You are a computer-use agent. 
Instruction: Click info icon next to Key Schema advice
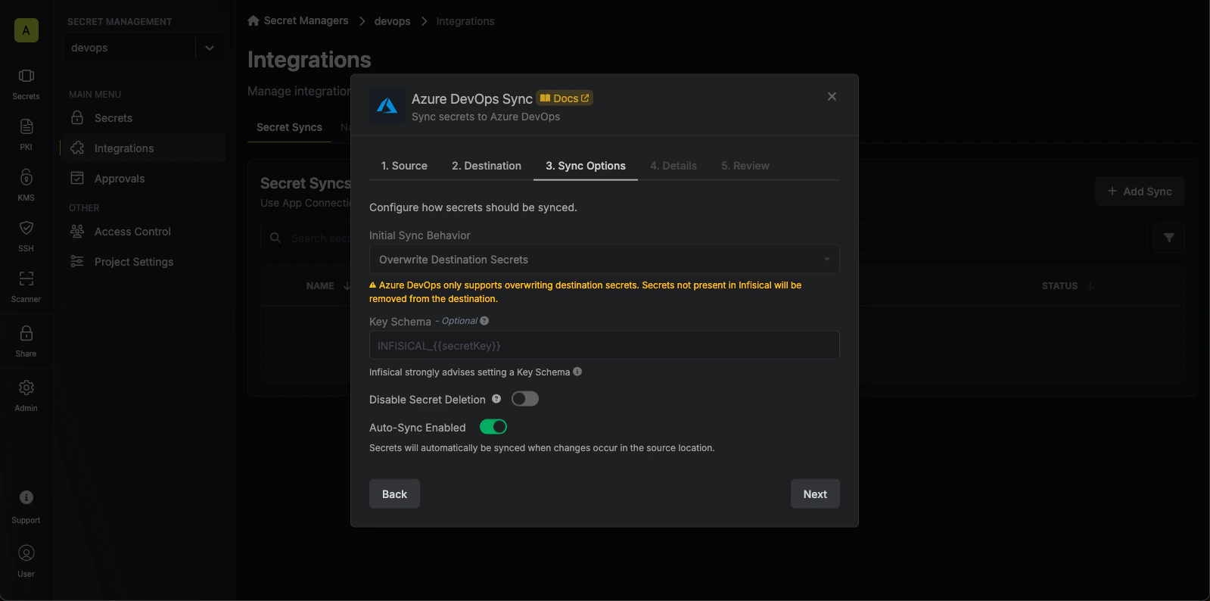pyautogui.click(x=577, y=372)
